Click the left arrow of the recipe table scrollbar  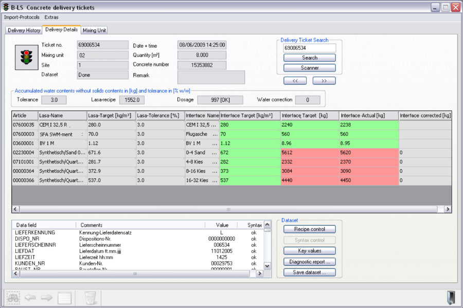(x=15, y=209)
